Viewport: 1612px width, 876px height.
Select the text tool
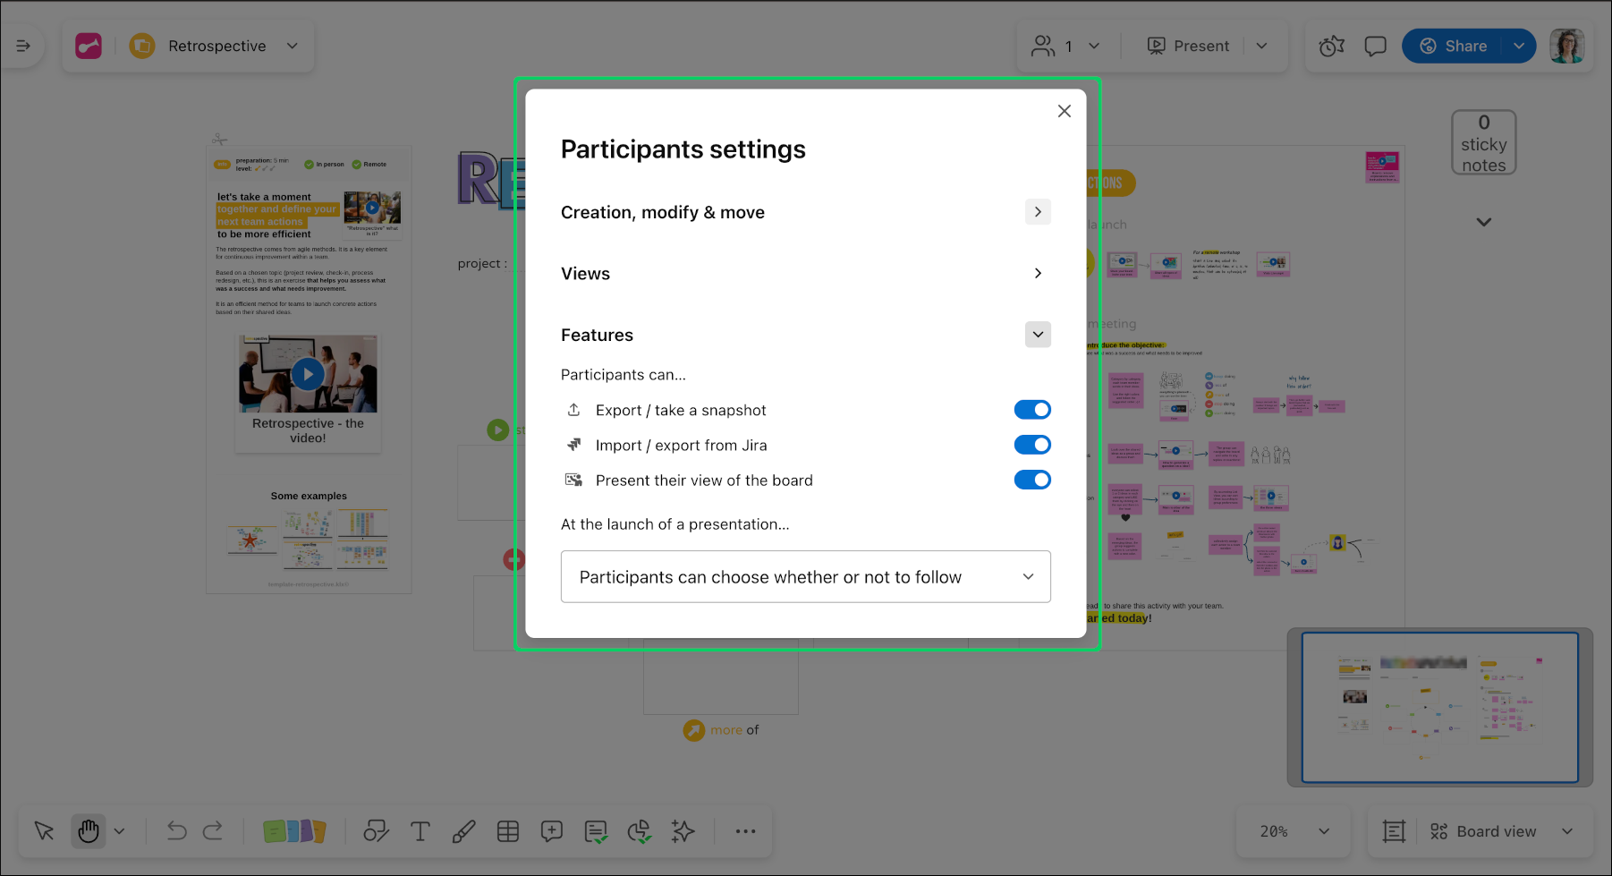420,831
